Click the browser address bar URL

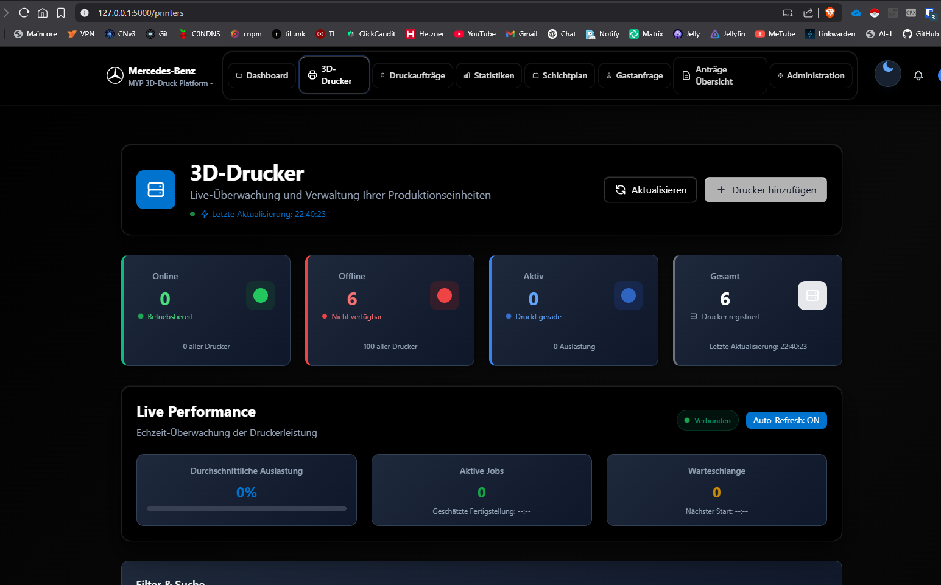[141, 13]
